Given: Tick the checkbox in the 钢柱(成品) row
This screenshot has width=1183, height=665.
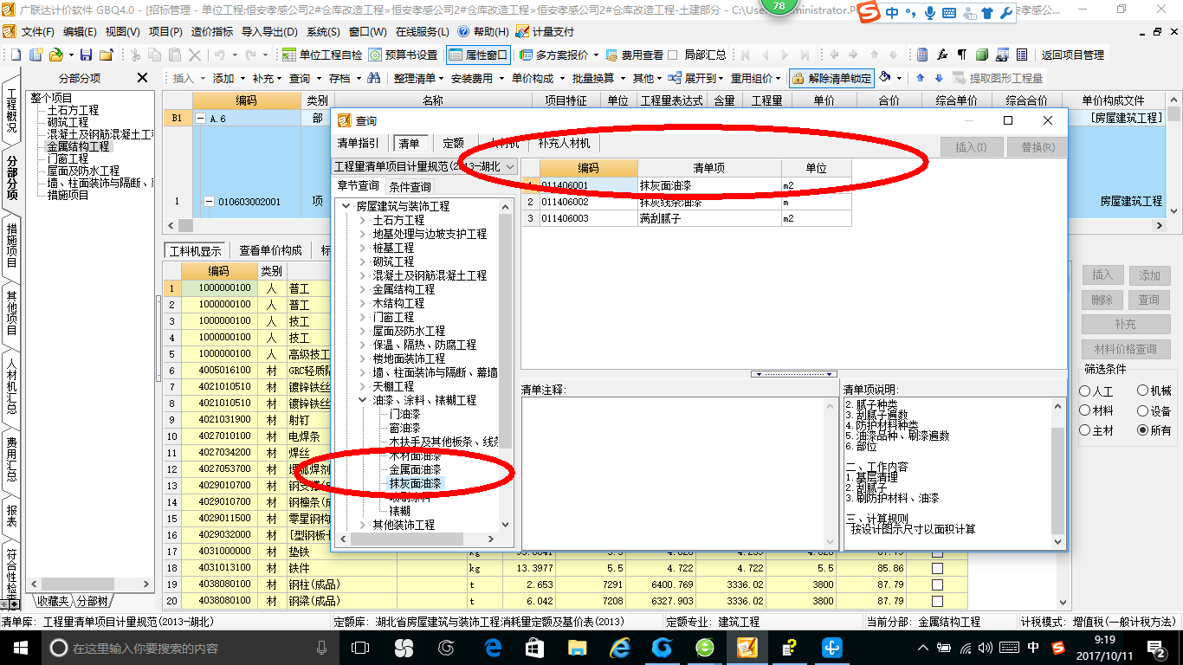Looking at the screenshot, I should (x=937, y=584).
